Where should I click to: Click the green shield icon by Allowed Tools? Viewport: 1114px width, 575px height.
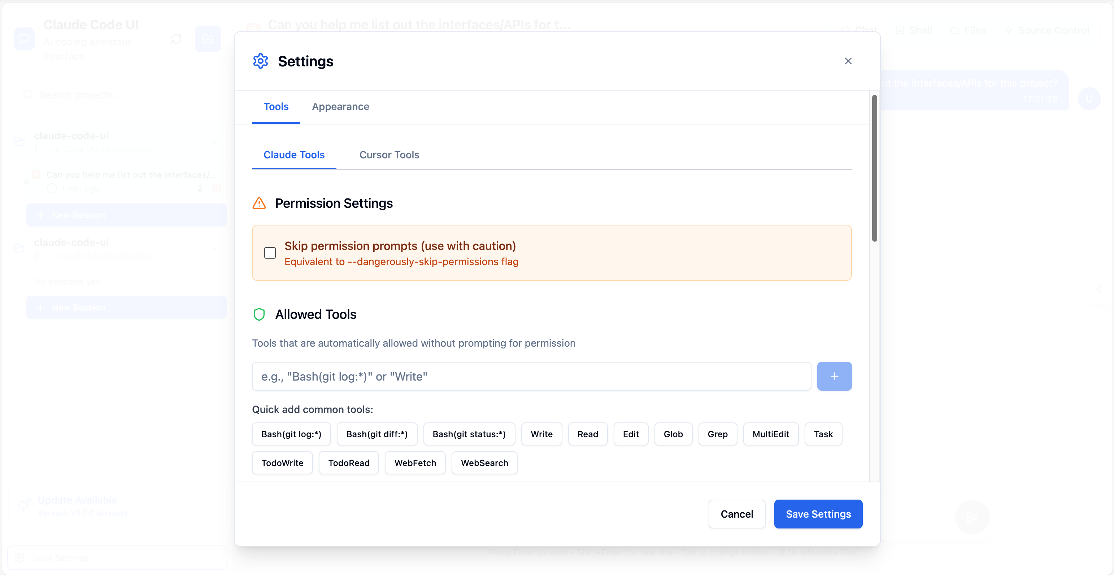[259, 314]
